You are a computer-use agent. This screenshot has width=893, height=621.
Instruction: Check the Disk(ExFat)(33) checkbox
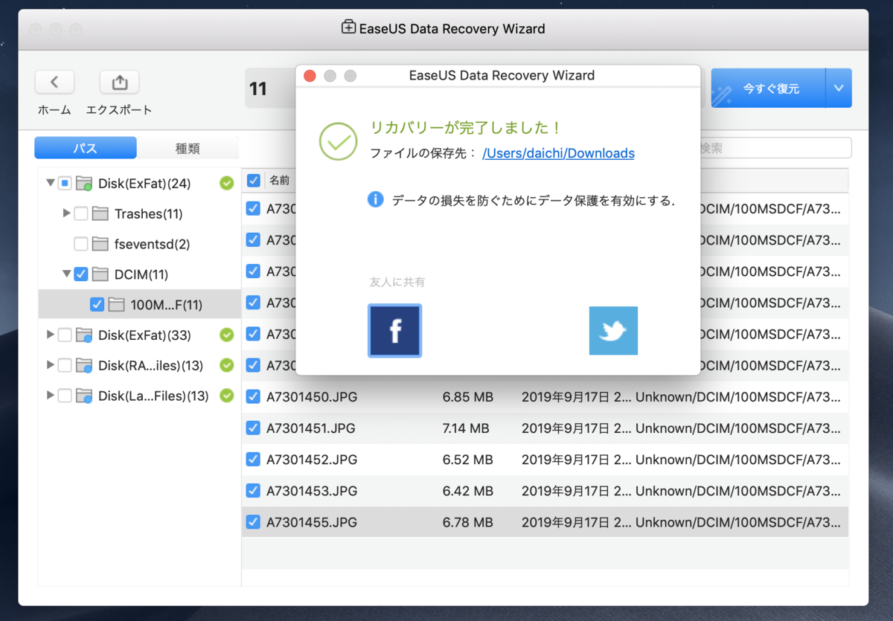pyautogui.click(x=65, y=335)
